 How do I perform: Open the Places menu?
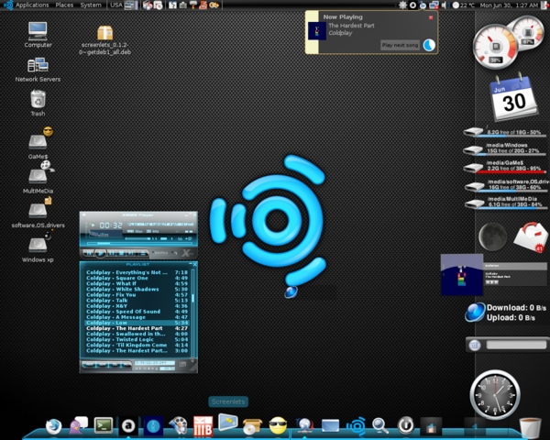click(x=64, y=5)
